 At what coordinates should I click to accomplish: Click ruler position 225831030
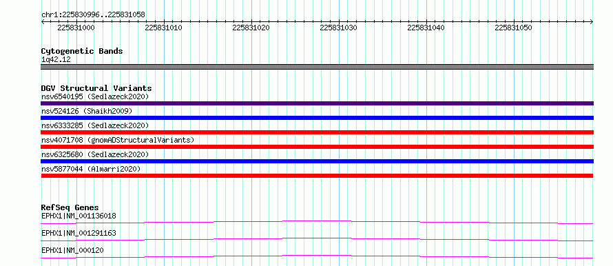click(x=339, y=28)
